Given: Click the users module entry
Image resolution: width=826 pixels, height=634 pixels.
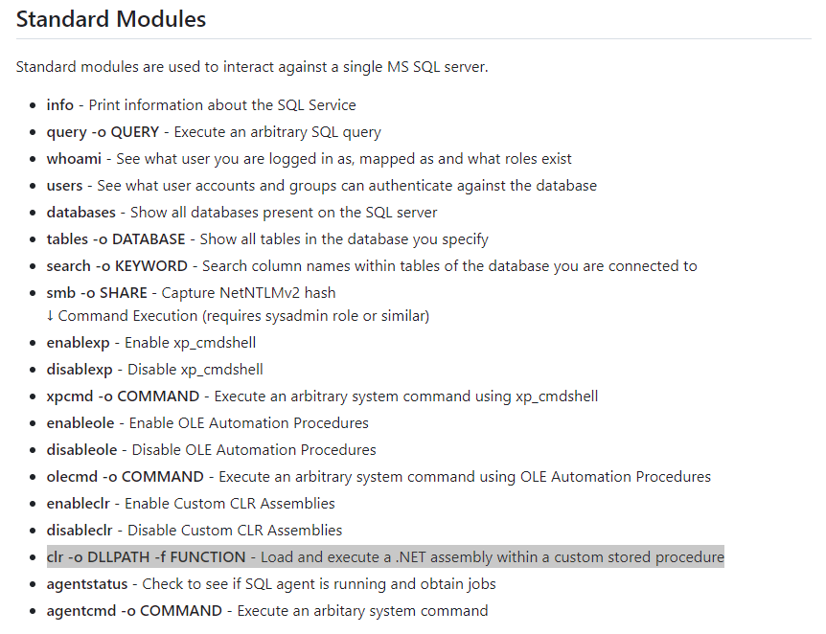Looking at the screenshot, I should [x=64, y=186].
